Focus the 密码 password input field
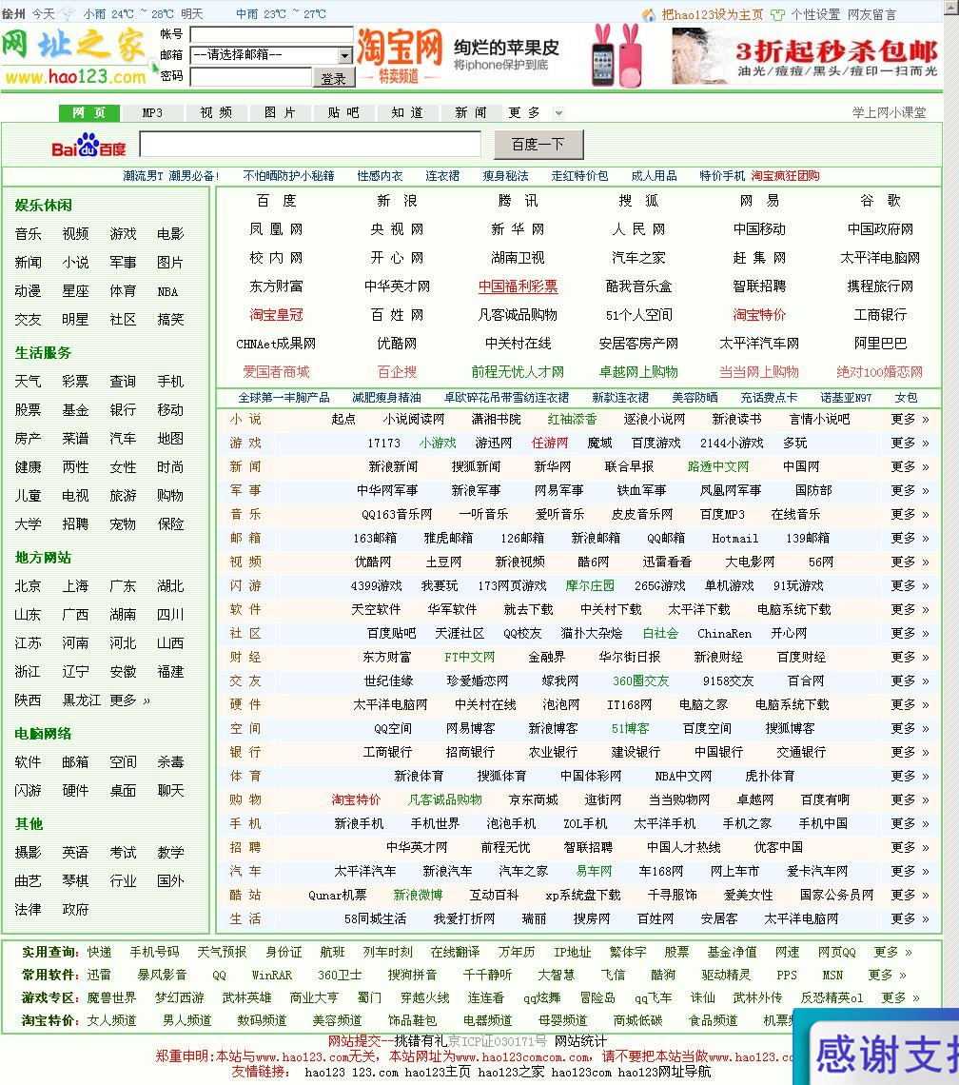This screenshot has height=1085, width=959. pyautogui.click(x=251, y=77)
